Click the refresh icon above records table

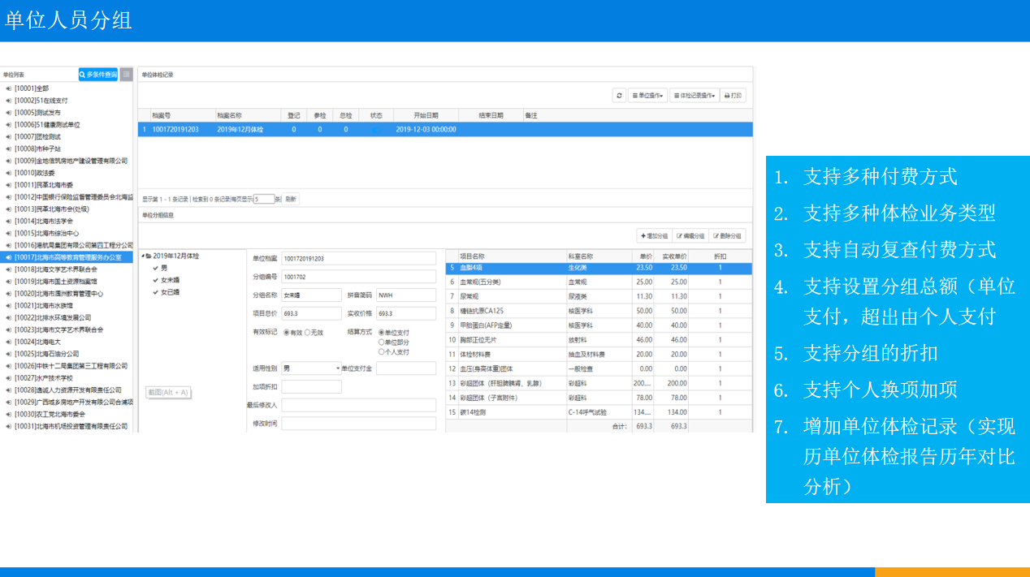tap(620, 96)
